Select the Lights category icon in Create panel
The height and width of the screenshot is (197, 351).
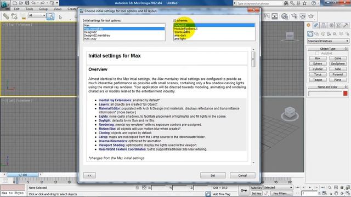coord(322,34)
